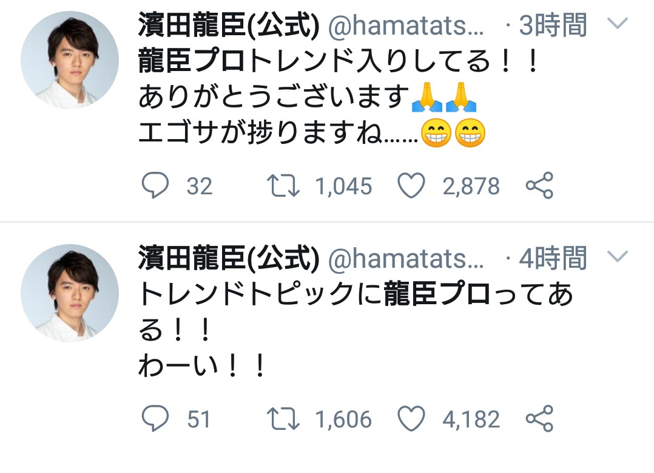Image resolution: width=654 pixels, height=473 pixels.
Task: Open the 3時間 timestamp link
Action: pyautogui.click(x=553, y=26)
